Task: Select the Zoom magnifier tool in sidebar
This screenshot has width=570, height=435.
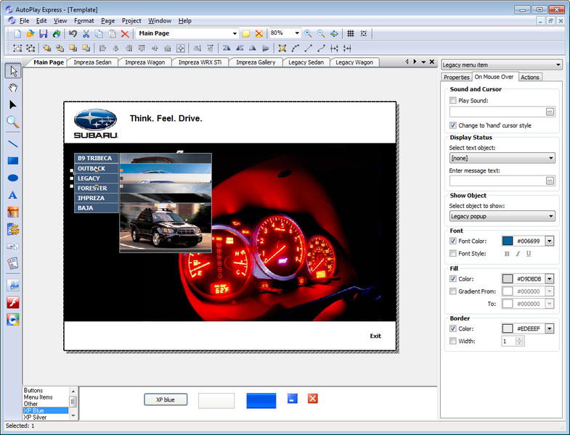Action: [13, 122]
